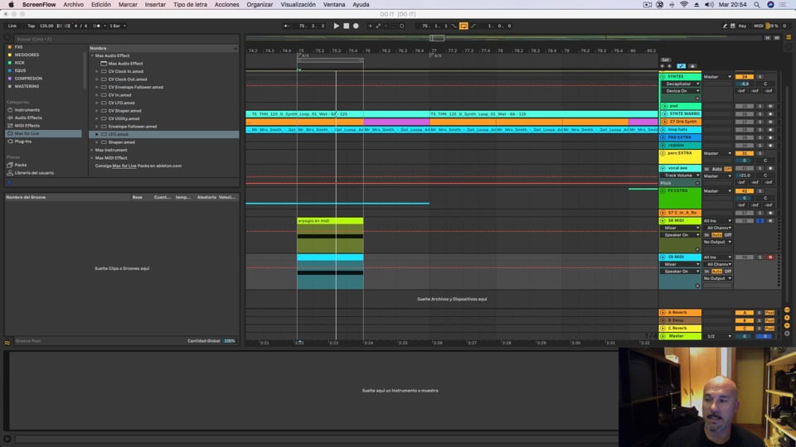Toggle SYNTES track activator 14
This screenshot has height=447, width=796.
(x=745, y=77)
